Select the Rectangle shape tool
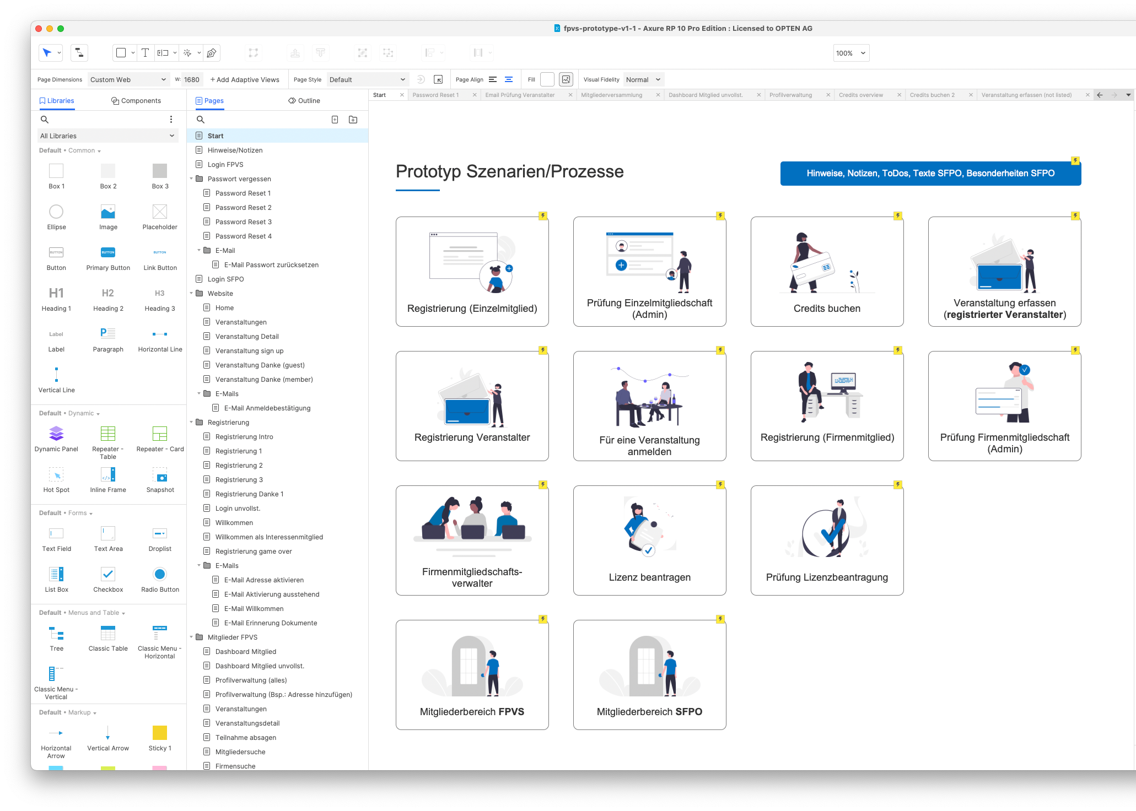 [x=121, y=53]
